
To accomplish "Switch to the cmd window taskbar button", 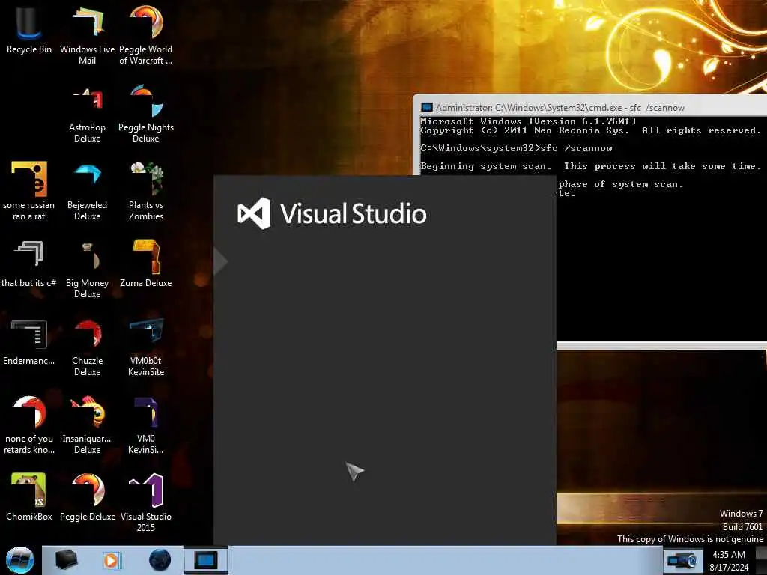I will coord(206,560).
